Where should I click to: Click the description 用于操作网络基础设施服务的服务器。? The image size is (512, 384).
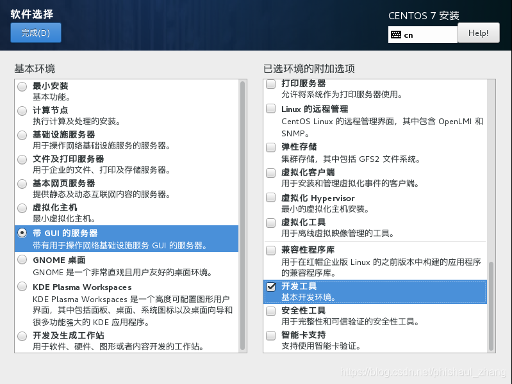(x=102, y=146)
